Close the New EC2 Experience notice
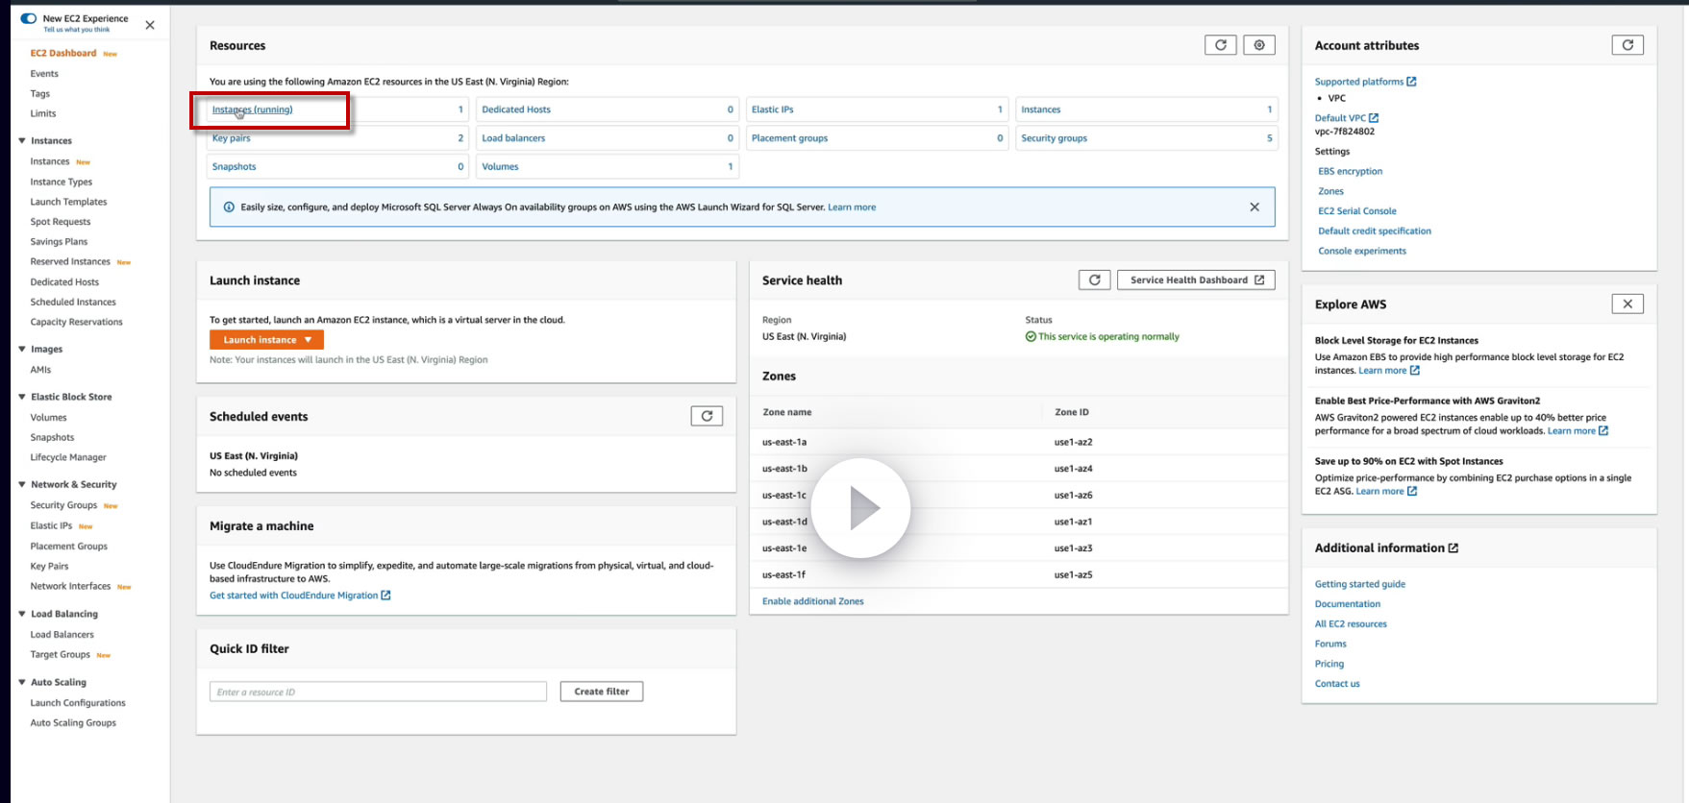 tap(150, 25)
